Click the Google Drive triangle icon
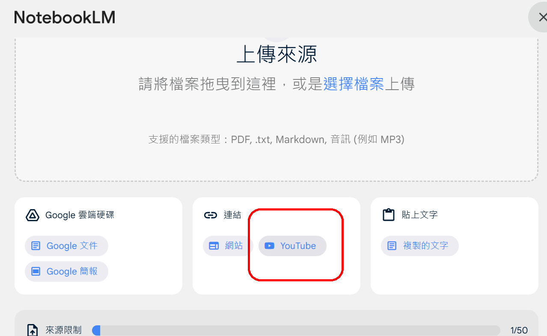 [33, 215]
